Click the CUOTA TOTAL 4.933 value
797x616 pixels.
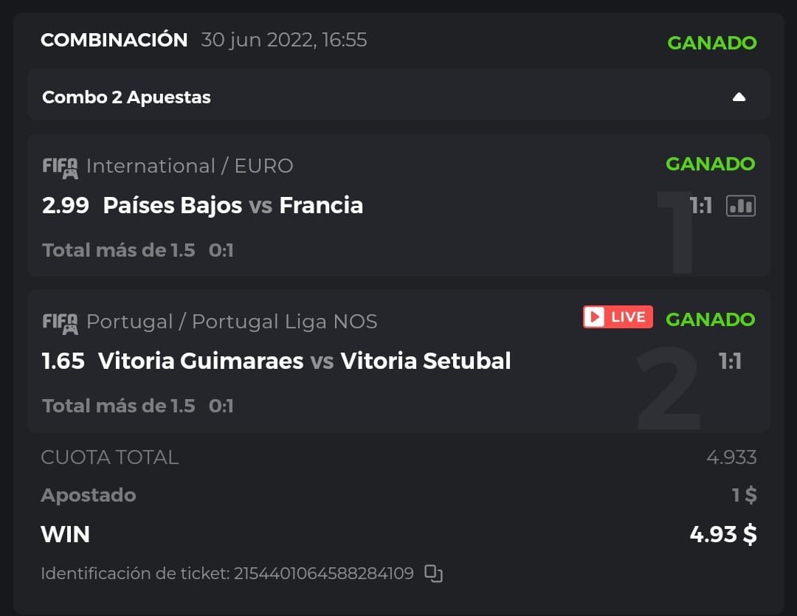coord(731,457)
